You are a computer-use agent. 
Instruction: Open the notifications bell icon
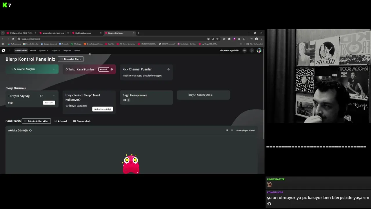point(252,51)
